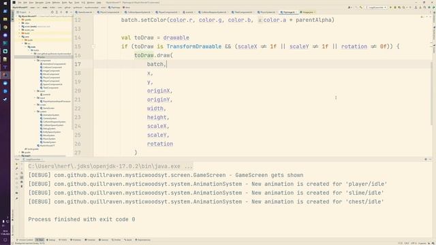Click the Debug button in main toolbar
The image size is (436, 245).
point(395,7)
